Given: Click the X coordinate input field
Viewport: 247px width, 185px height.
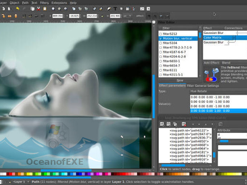Looking at the screenshot, I should 58,16.
